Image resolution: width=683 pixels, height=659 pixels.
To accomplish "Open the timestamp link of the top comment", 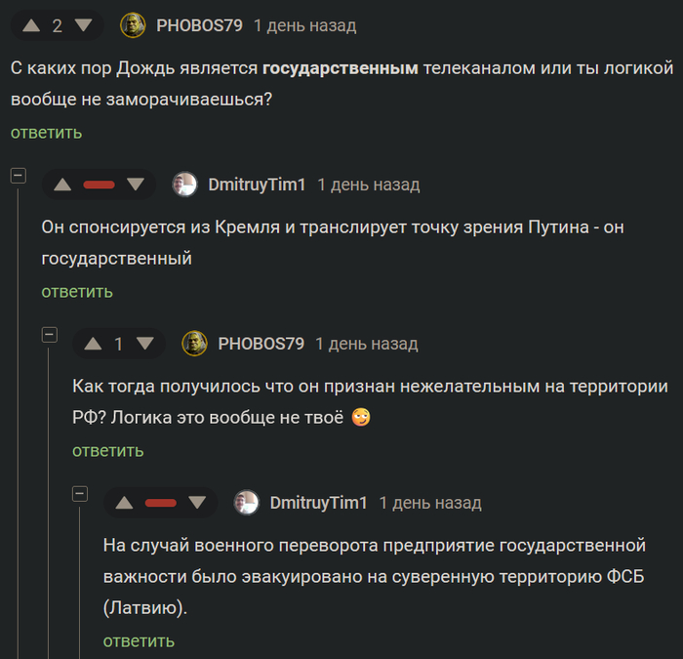I will click(304, 25).
